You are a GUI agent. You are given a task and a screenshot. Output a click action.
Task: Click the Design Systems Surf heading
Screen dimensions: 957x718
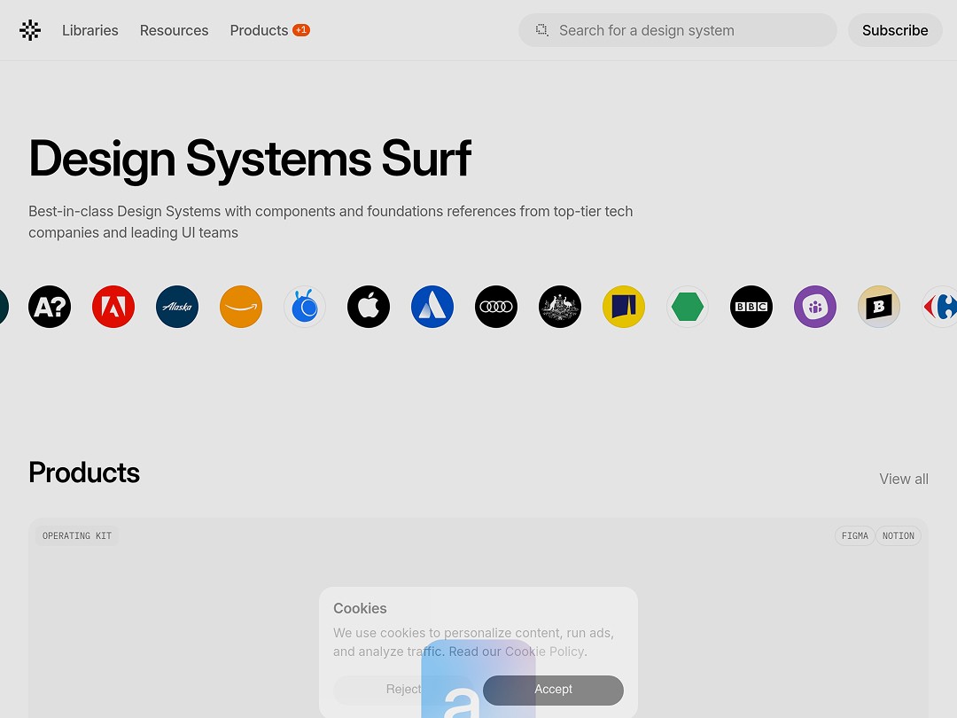[250, 158]
